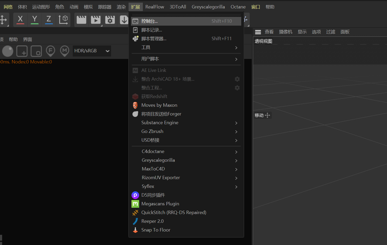Open the Octane menu in menu bar
Viewport: 387px width, 245px height.
[x=238, y=7]
